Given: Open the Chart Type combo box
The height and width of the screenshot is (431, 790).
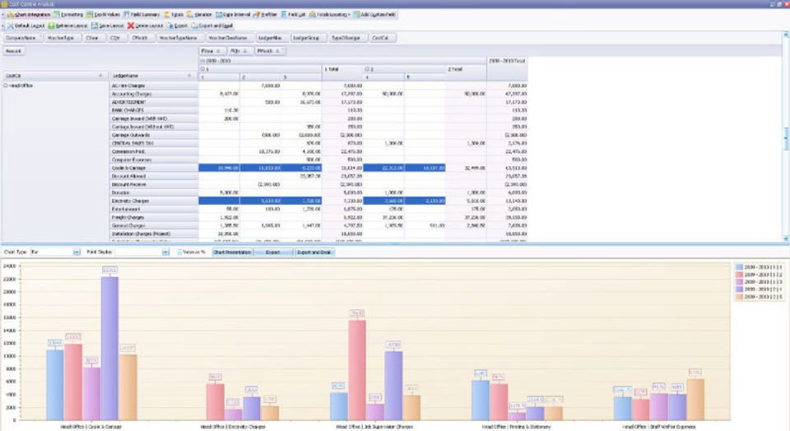Looking at the screenshot, I should tap(56, 252).
